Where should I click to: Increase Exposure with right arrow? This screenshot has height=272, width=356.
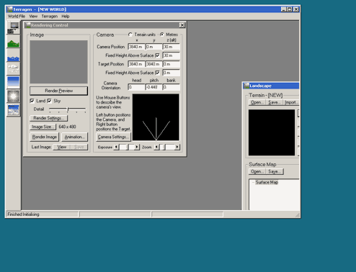(x=137, y=147)
